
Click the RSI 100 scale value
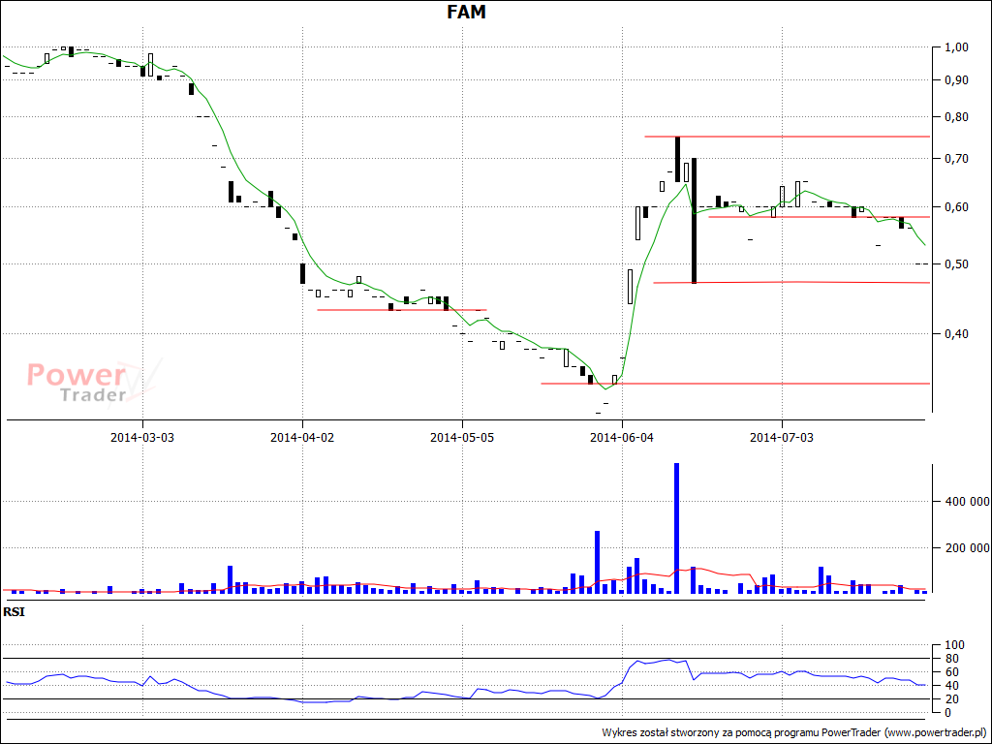953,645
